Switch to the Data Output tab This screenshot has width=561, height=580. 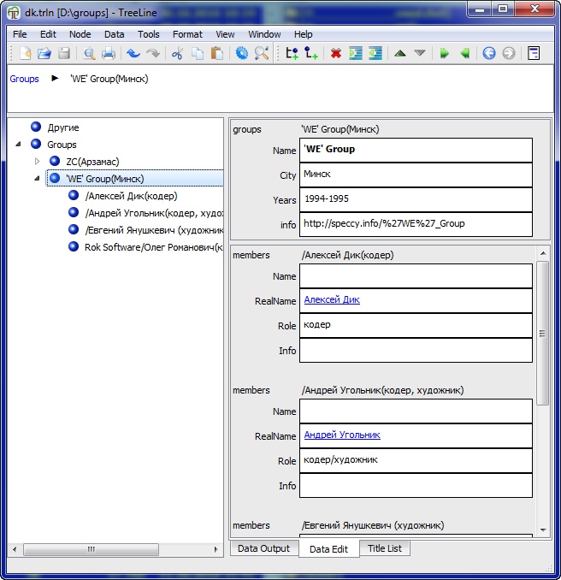click(x=263, y=548)
